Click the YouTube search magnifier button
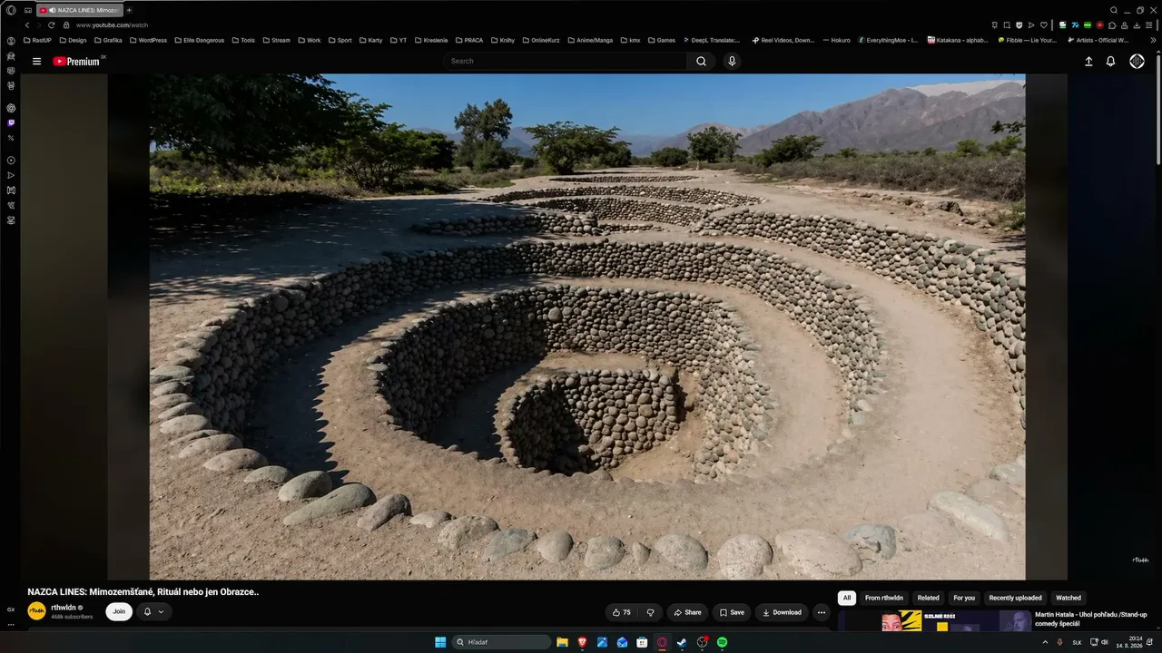This screenshot has height=653, width=1162. (701, 61)
